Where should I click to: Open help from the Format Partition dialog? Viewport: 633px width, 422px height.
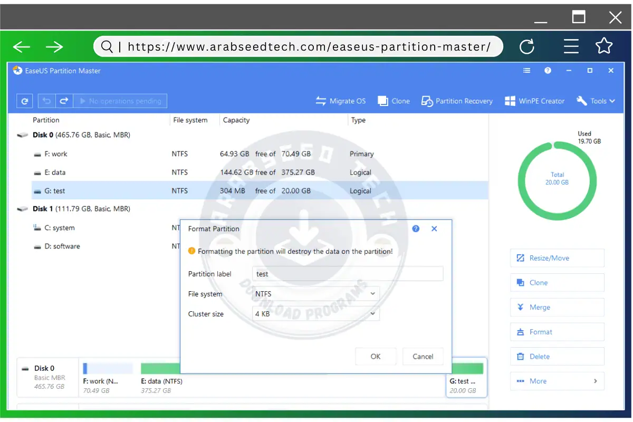(416, 228)
